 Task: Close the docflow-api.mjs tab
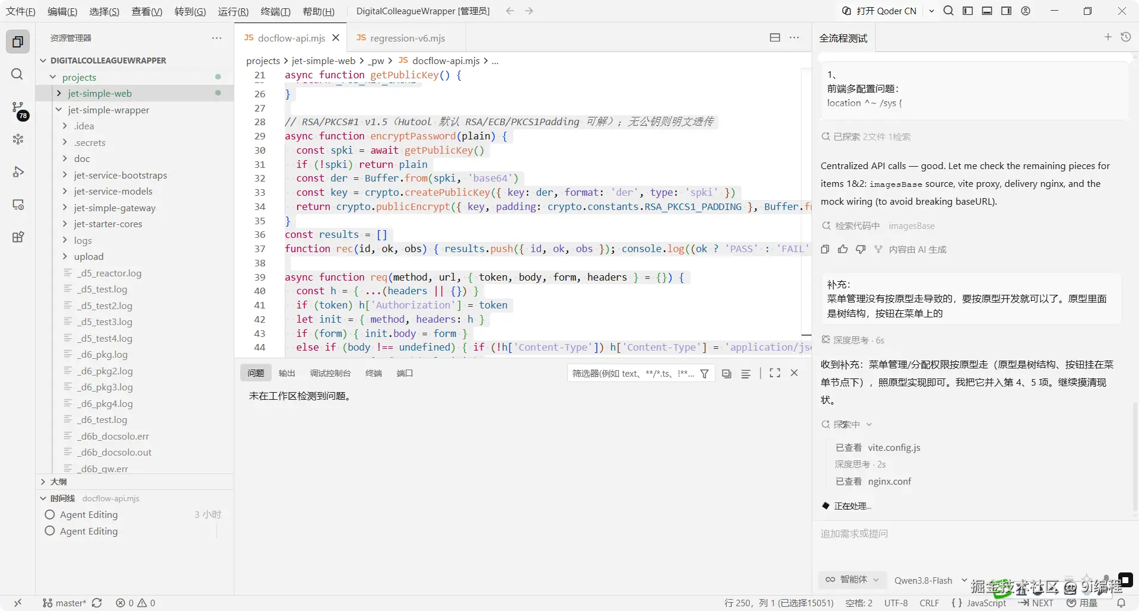coord(336,38)
